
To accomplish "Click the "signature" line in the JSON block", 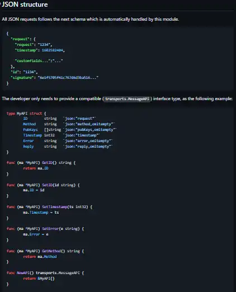I will tap(54, 78).
